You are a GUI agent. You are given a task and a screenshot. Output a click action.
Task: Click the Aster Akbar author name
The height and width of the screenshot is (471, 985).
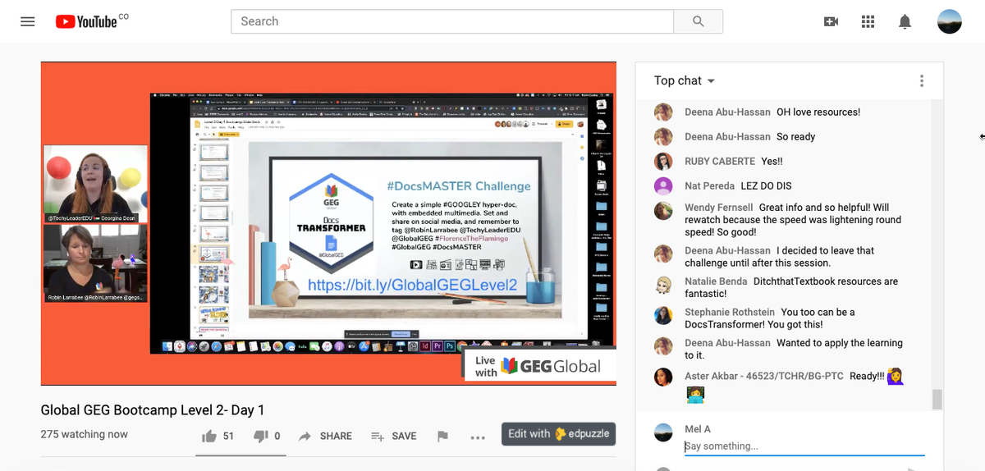coord(763,377)
